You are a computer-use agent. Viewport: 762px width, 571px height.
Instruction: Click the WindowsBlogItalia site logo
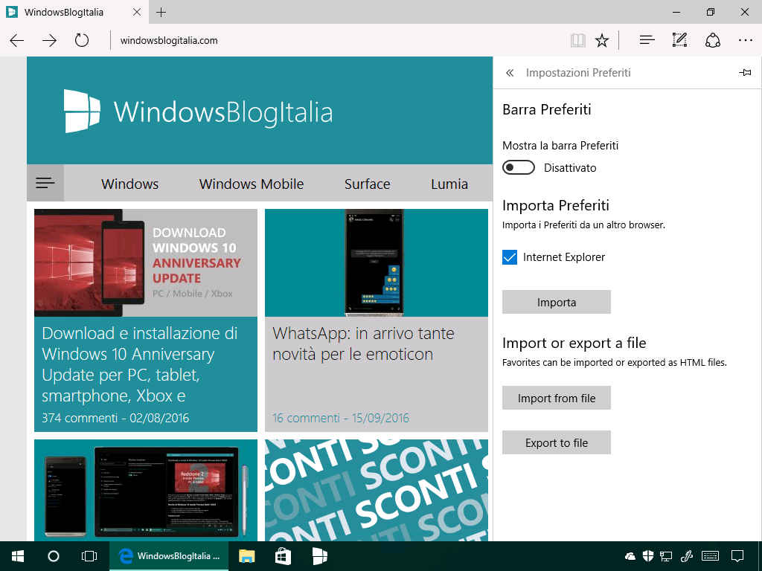[198, 112]
